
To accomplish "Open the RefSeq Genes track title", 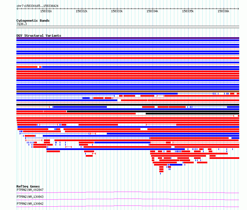I will [28, 186].
